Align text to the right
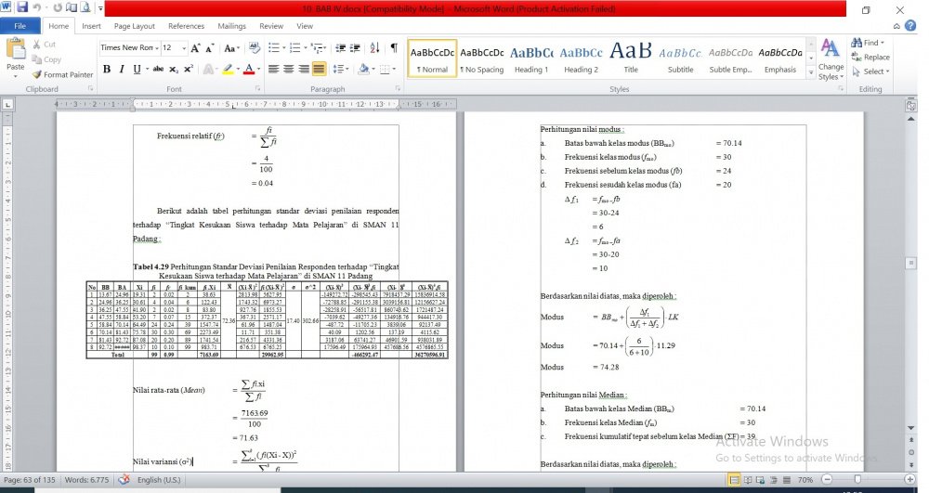The width and height of the screenshot is (929, 493). click(x=304, y=70)
